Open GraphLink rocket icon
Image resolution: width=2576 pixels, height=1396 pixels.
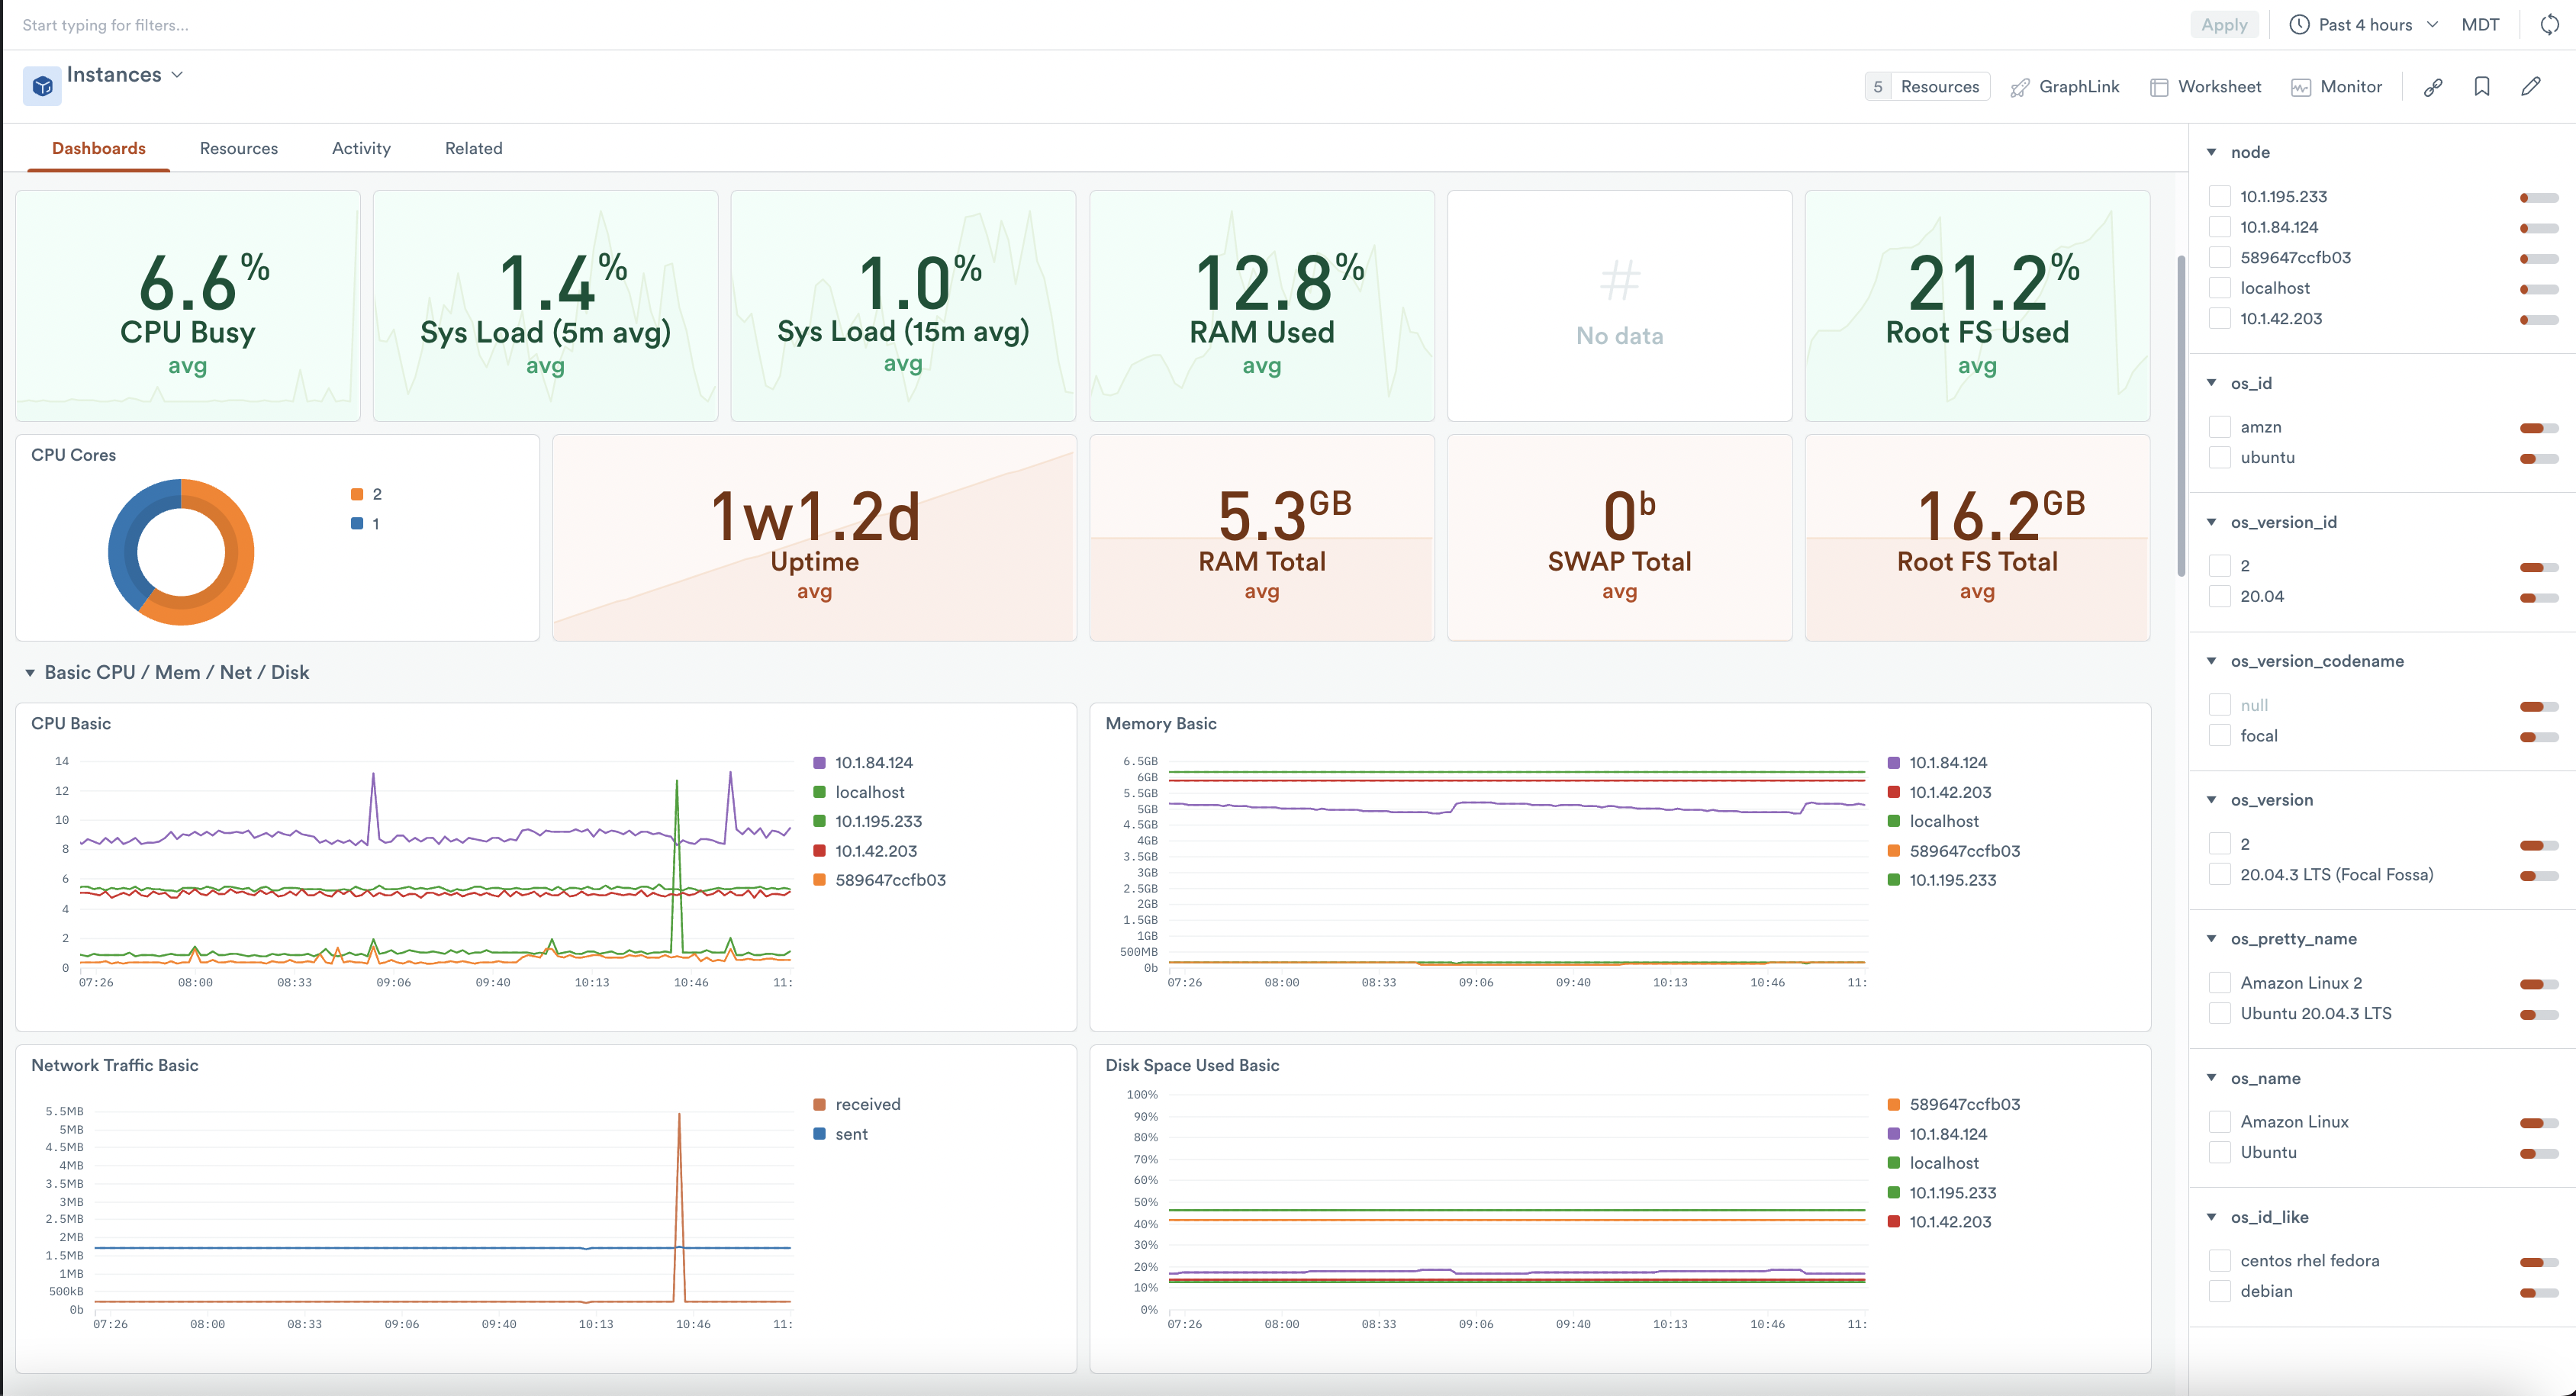pyautogui.click(x=2020, y=87)
